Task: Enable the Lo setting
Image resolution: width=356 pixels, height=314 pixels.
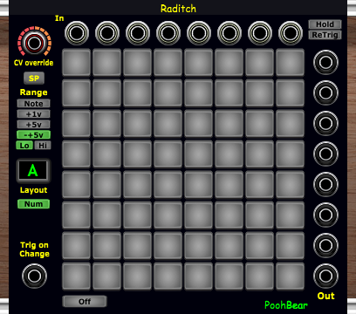Action: [24, 146]
